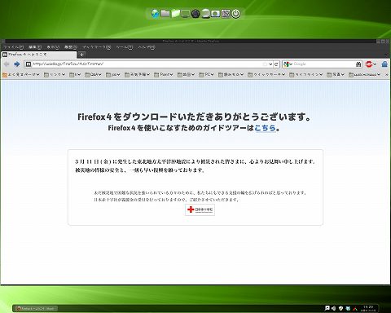Click the clock in the system tray
The image size is (391, 313).
click(368, 308)
